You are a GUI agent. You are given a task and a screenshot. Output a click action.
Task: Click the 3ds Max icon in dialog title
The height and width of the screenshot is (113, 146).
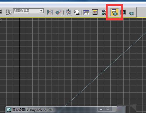(9, 110)
